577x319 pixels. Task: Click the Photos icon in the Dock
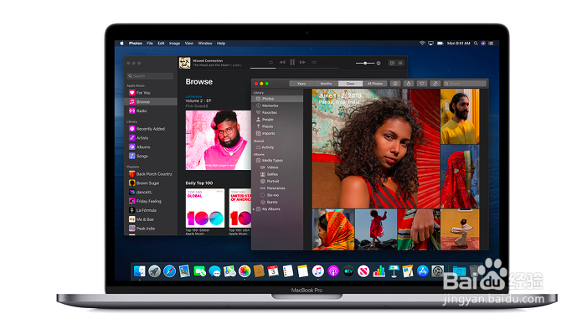245,271
